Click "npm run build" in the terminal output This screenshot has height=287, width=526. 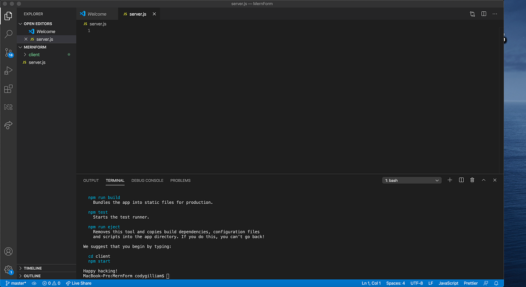click(104, 198)
